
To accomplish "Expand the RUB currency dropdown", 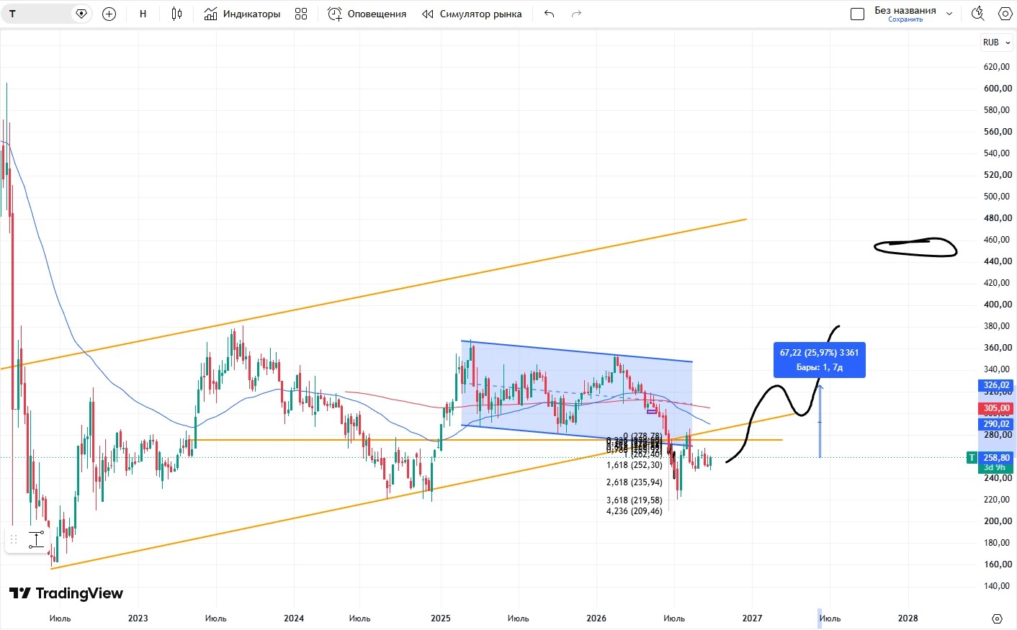I will click(997, 42).
